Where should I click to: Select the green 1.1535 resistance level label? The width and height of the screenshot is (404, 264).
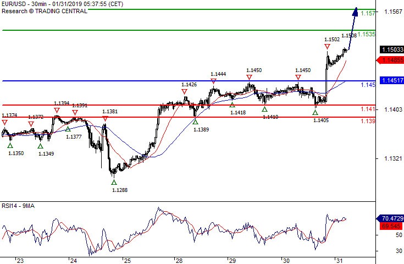coord(367,34)
